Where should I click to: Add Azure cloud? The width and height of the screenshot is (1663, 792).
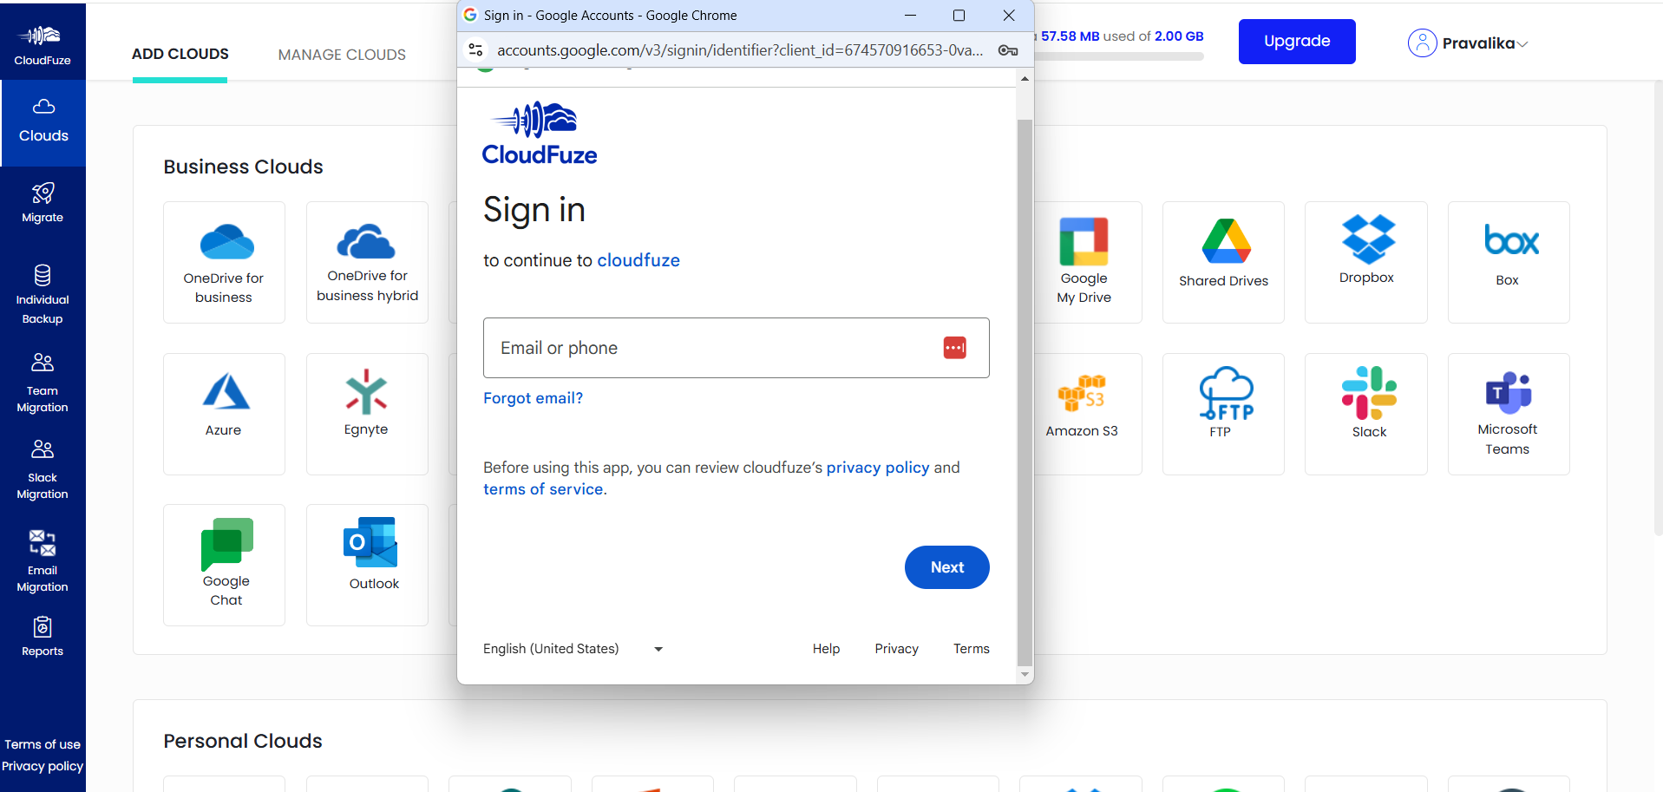224,414
